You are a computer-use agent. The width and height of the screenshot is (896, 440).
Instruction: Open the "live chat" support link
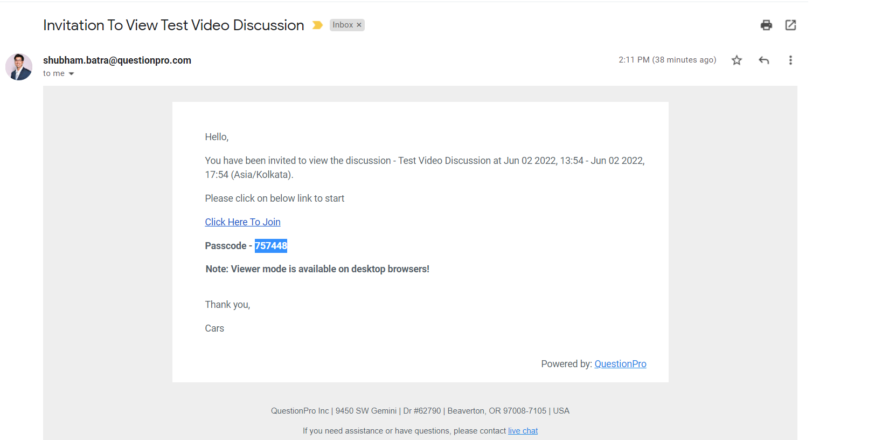point(523,431)
